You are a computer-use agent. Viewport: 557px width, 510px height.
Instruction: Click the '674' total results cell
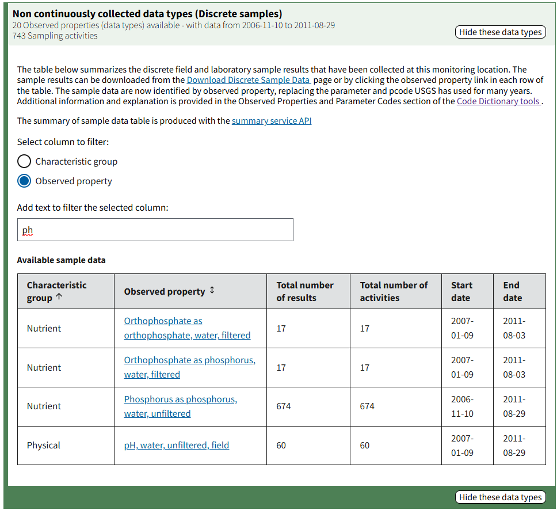pyautogui.click(x=308, y=406)
